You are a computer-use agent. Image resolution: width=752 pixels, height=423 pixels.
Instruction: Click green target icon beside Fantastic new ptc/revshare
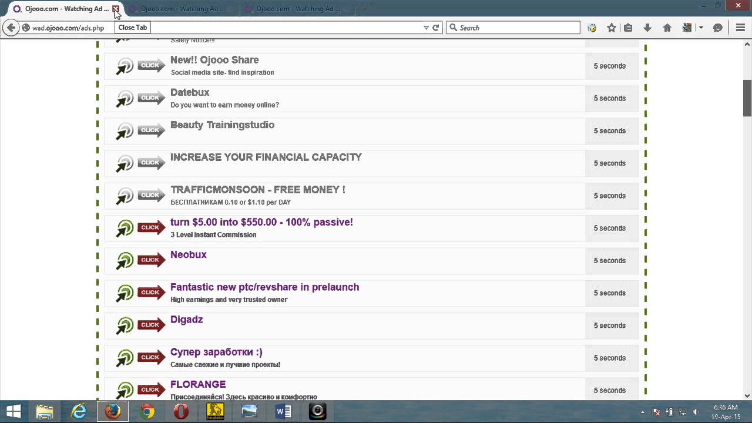125,293
